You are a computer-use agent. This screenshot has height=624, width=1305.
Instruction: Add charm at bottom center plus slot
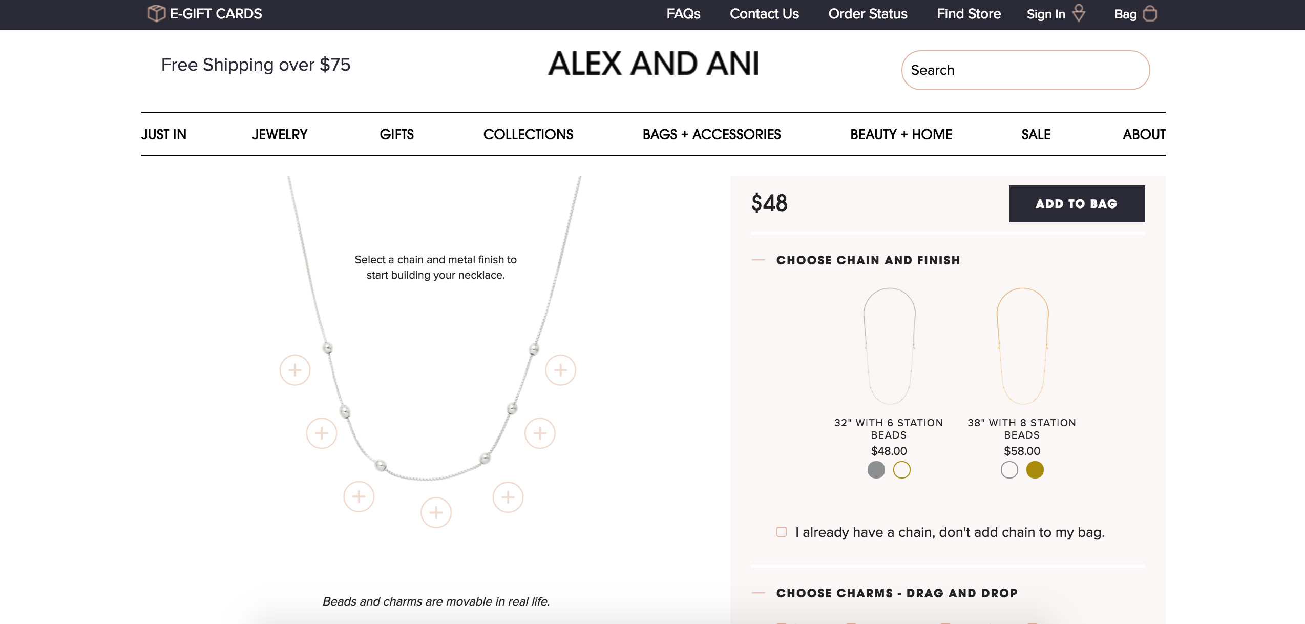[x=436, y=512]
